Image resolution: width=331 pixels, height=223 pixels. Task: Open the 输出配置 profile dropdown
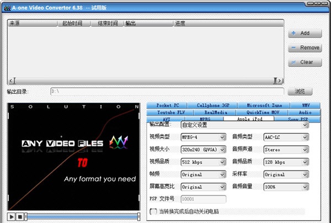pos(244,125)
